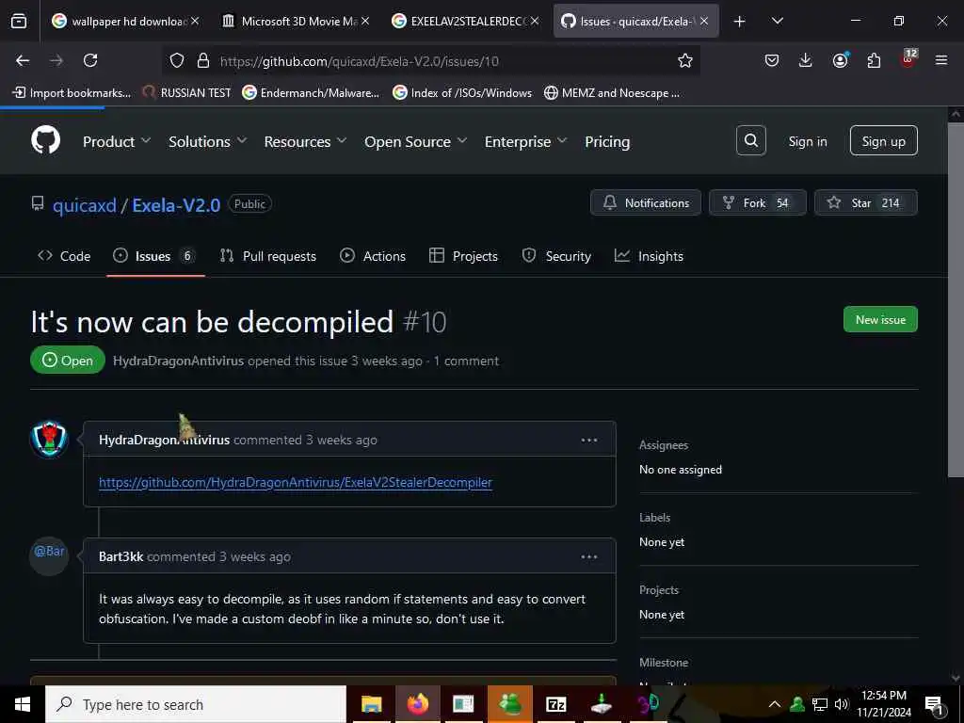The image size is (964, 723).
Task: Click Notifications button
Action: click(646, 202)
